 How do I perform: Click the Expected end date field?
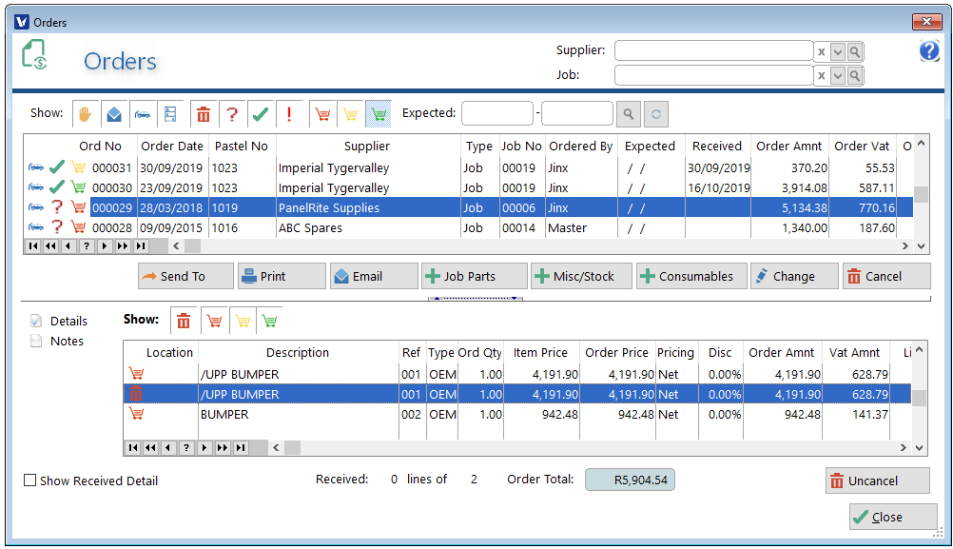click(x=576, y=113)
